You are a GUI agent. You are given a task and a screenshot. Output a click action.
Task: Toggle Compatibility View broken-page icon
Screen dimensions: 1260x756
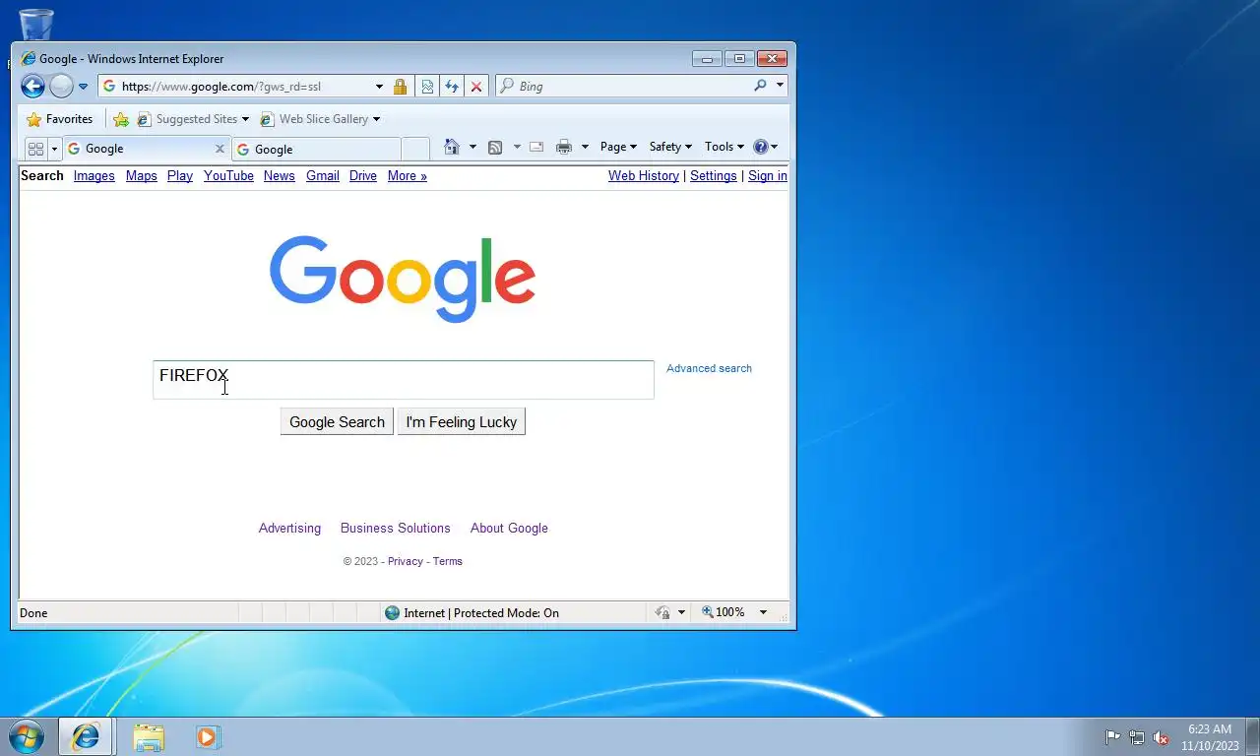click(x=427, y=87)
